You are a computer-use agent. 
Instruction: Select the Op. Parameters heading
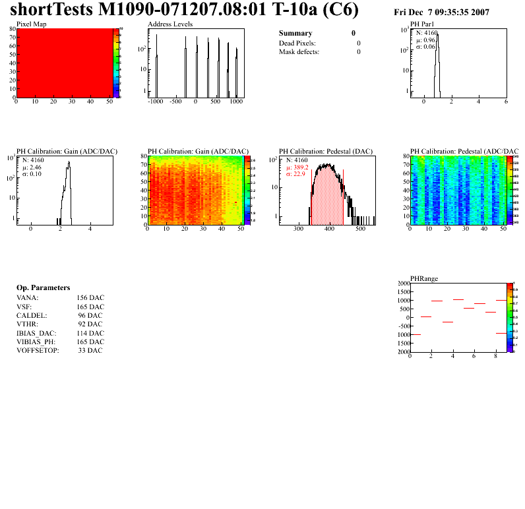coord(43,288)
